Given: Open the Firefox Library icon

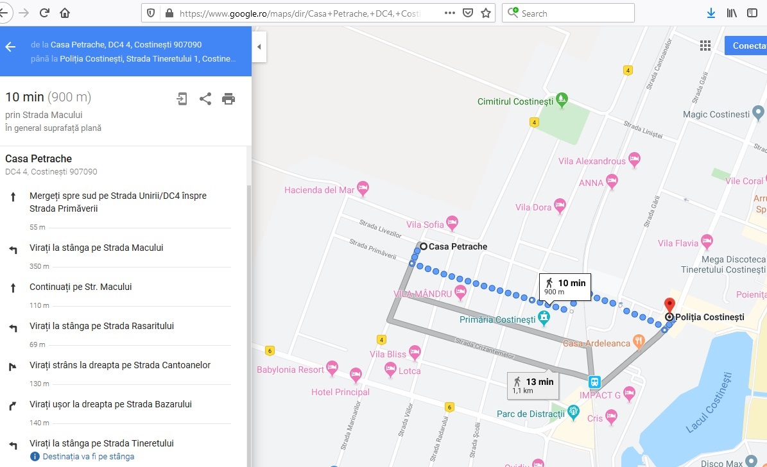Looking at the screenshot, I should (x=731, y=13).
